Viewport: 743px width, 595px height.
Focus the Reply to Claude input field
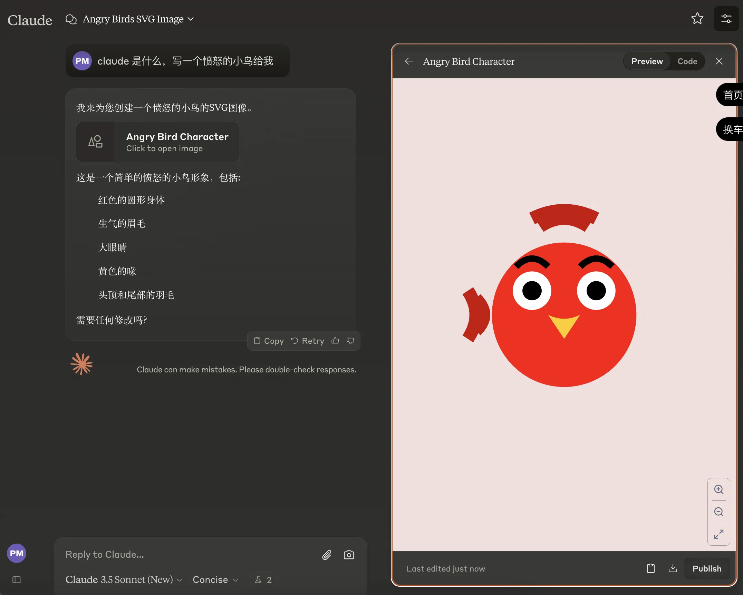click(190, 555)
